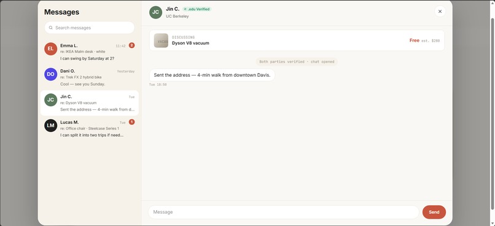The image size is (495, 226).
Task: Click Lucas M.'s unread badge showing 1
Action: click(131, 122)
